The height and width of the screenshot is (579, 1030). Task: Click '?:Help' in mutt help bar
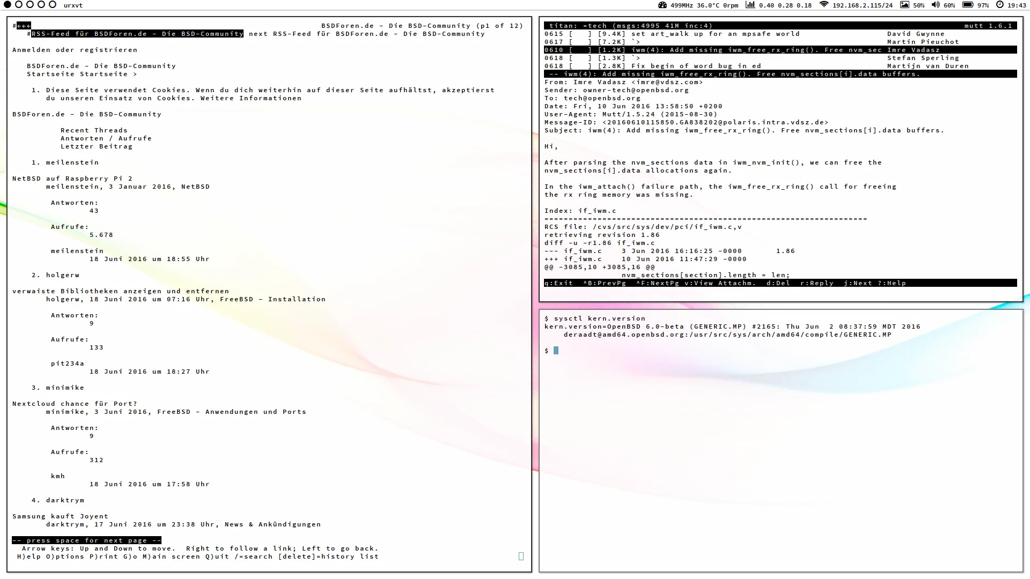coord(892,283)
